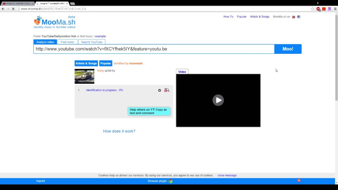Click the YouTube search magnifier icon in the identification row
The image size is (338, 190).
pyautogui.click(x=167, y=90)
